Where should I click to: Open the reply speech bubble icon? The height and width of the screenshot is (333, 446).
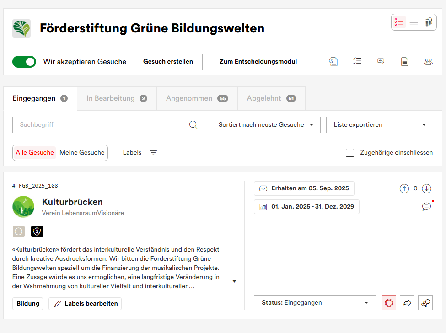[x=381, y=61]
